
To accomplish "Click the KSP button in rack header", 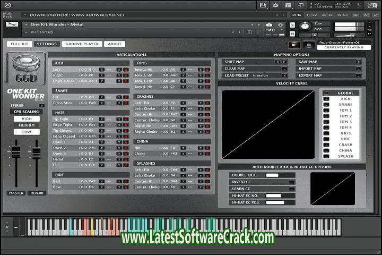I will tap(355, 15).
